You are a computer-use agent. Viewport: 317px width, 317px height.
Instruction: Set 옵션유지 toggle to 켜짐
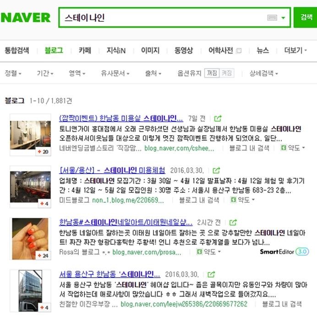pyautogui.click(x=227, y=73)
